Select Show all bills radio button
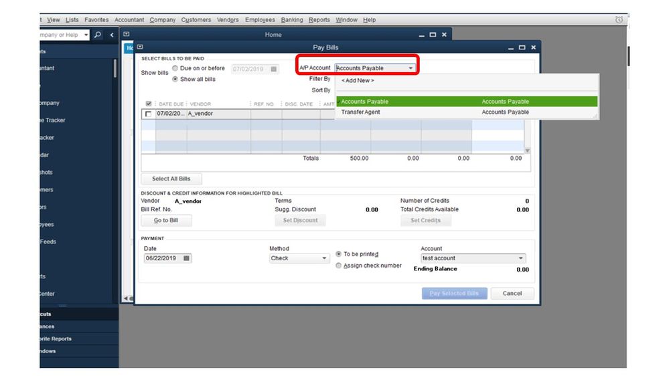Viewport: 669px width, 376px height. tap(175, 80)
